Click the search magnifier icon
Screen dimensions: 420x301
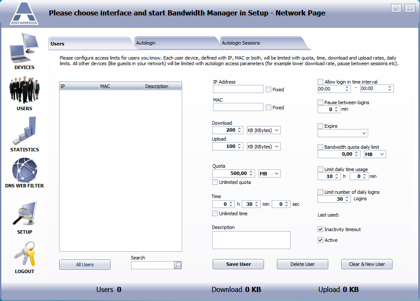pos(178,265)
